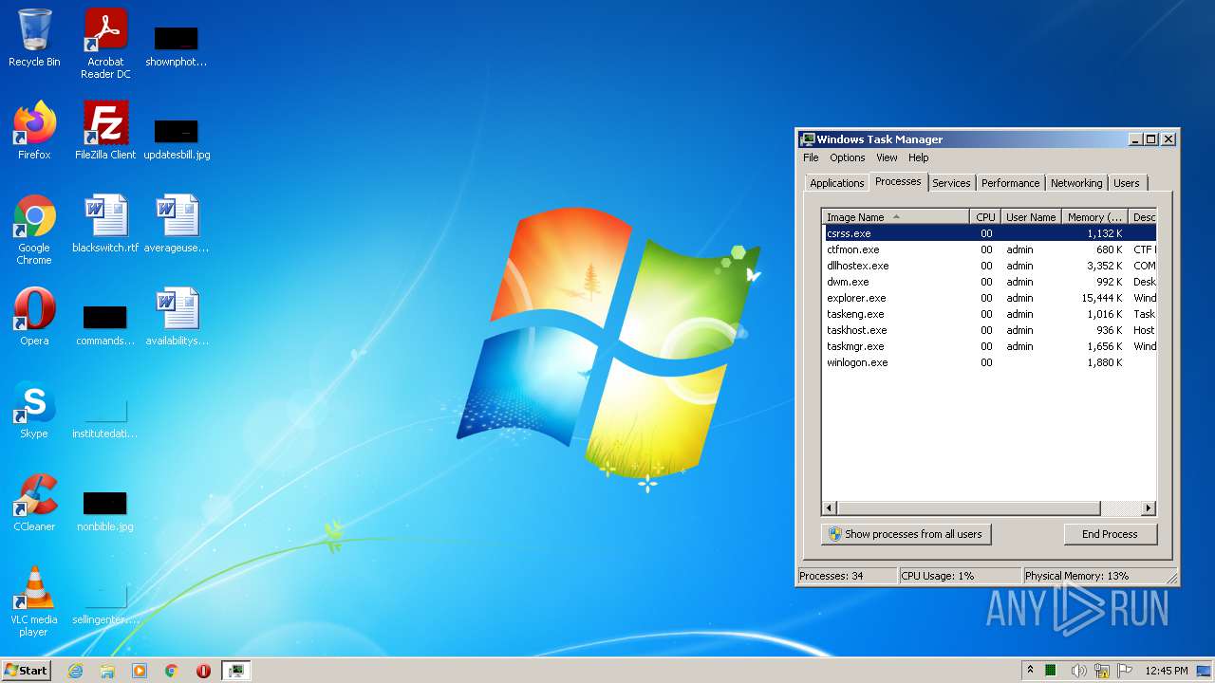Open the Options menu in Task Manager
Screen dimensions: 1215x683
point(848,157)
